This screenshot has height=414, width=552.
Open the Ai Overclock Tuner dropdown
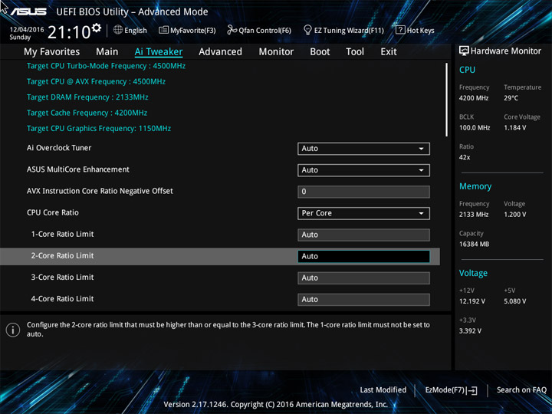click(x=363, y=149)
